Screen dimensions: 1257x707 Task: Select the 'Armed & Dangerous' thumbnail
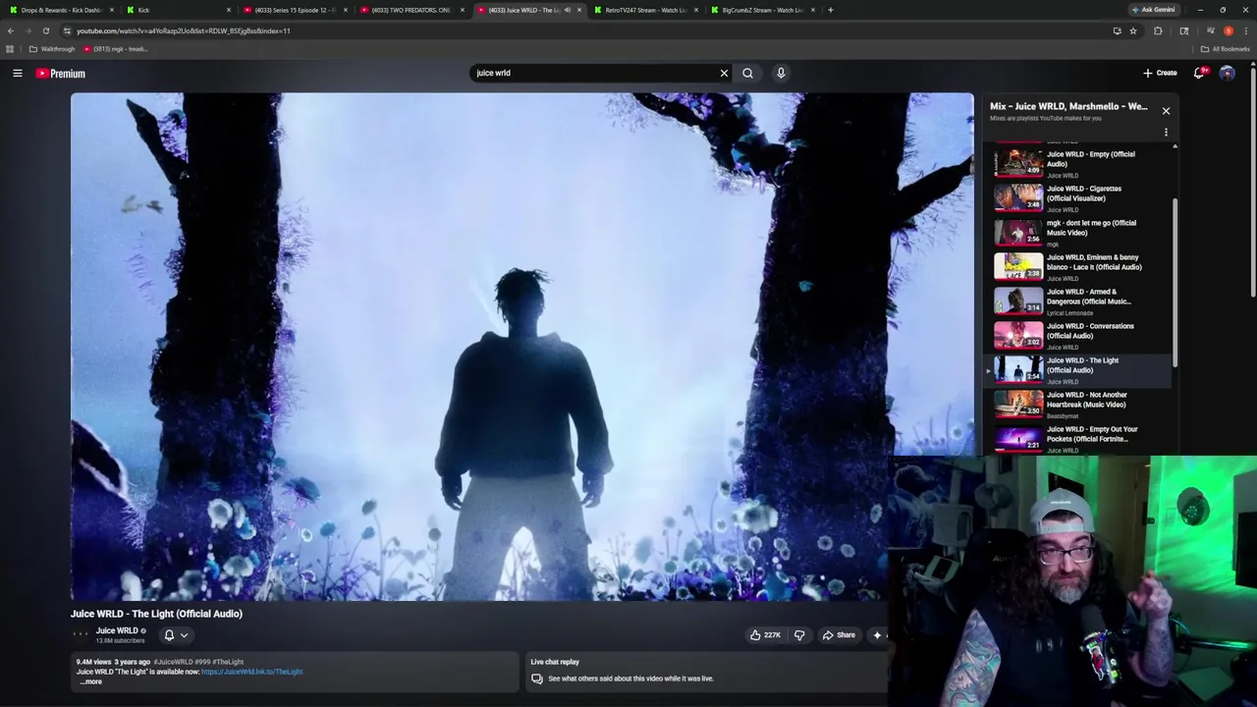click(x=1018, y=300)
